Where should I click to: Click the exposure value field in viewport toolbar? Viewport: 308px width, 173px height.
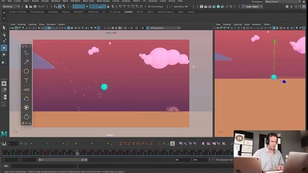[x=130, y=28]
